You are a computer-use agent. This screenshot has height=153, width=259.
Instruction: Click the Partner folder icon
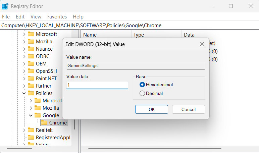pyautogui.click(x=31, y=86)
